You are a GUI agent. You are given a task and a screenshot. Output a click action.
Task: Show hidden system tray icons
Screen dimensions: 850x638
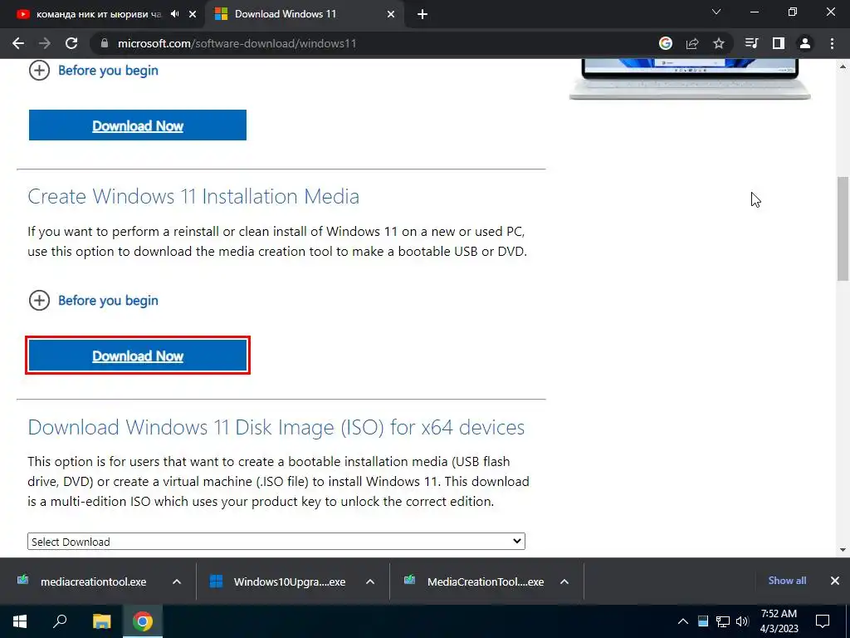(683, 621)
